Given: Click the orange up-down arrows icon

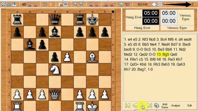Looking at the screenshot, I should pos(51,5).
